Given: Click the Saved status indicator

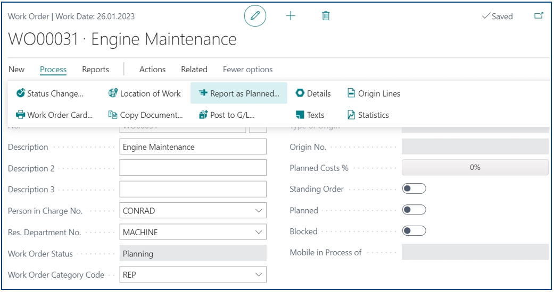Looking at the screenshot, I should pos(498,16).
